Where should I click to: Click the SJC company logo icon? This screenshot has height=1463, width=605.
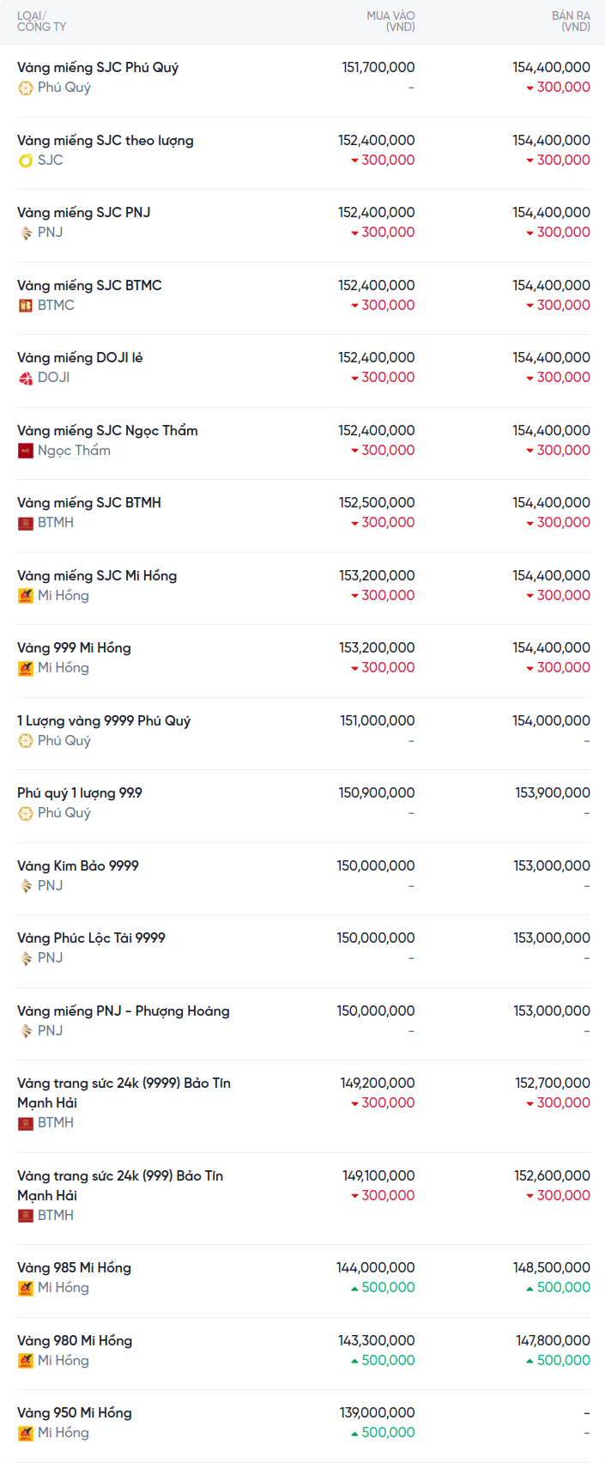(26, 161)
